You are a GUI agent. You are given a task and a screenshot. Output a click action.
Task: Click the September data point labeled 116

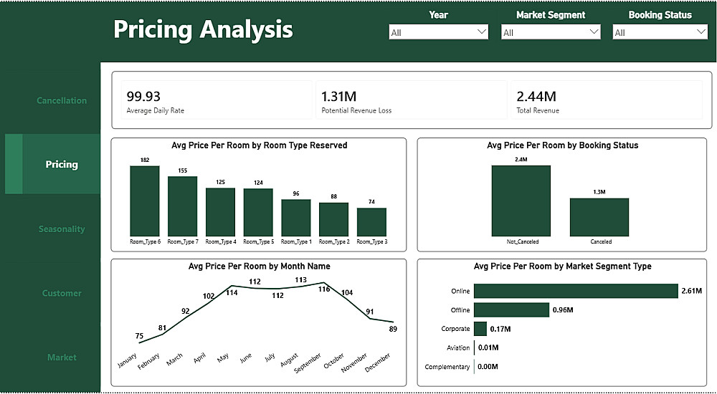click(324, 283)
